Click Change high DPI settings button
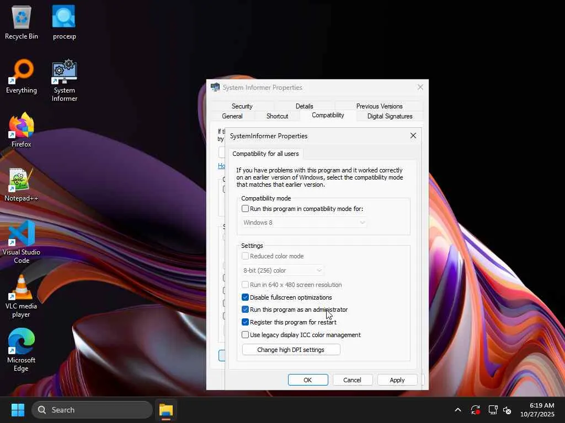This screenshot has width=565, height=423. coord(291,350)
